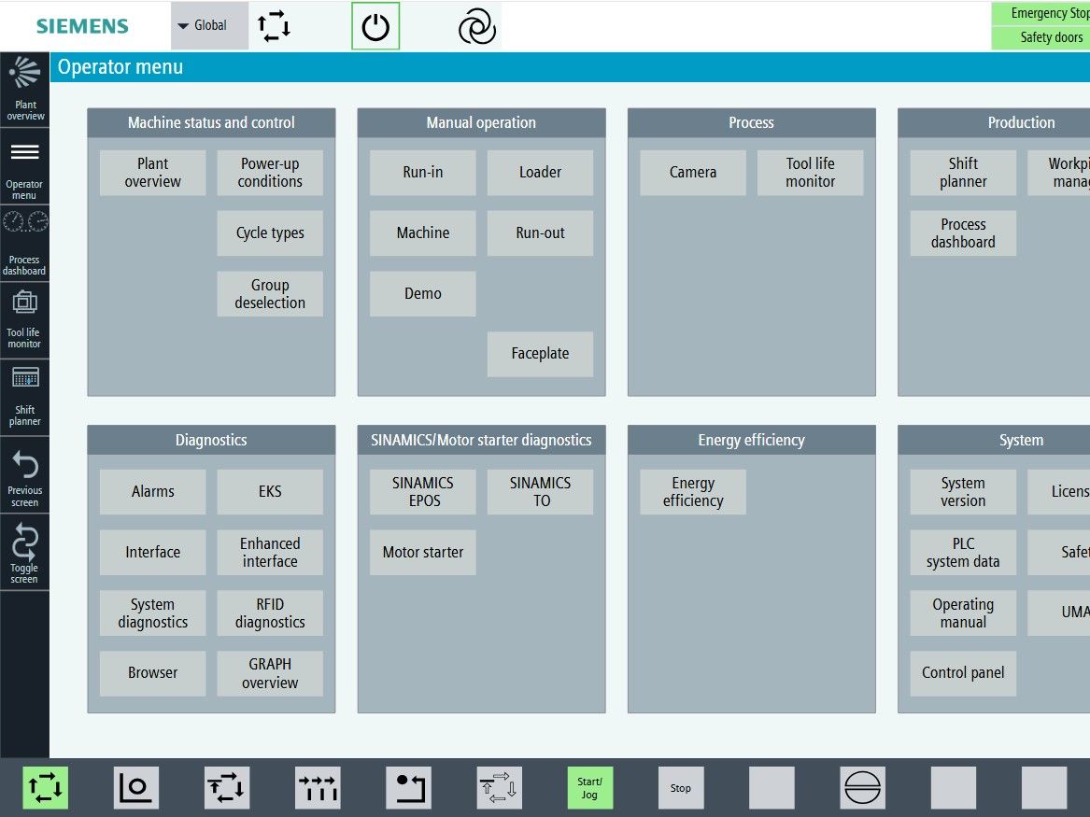This screenshot has width=1090, height=817.
Task: Click the power icon in top bar
Action: [375, 26]
